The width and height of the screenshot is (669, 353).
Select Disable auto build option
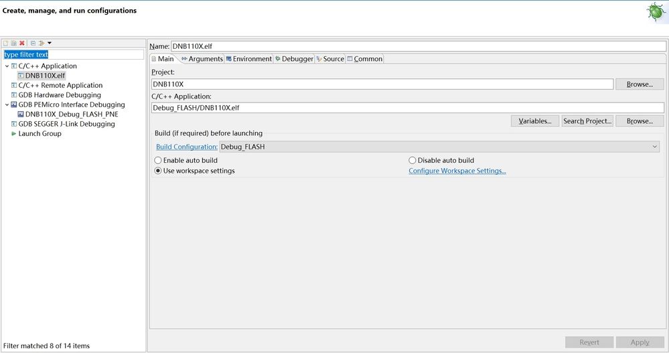click(413, 161)
